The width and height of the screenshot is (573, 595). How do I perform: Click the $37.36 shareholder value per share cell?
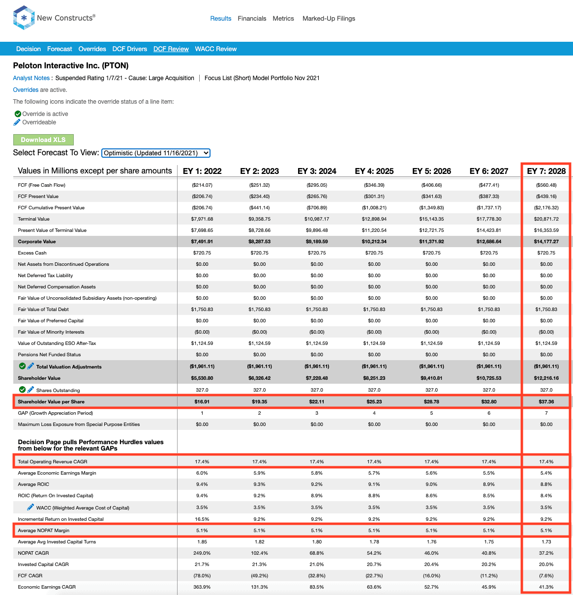546,401
